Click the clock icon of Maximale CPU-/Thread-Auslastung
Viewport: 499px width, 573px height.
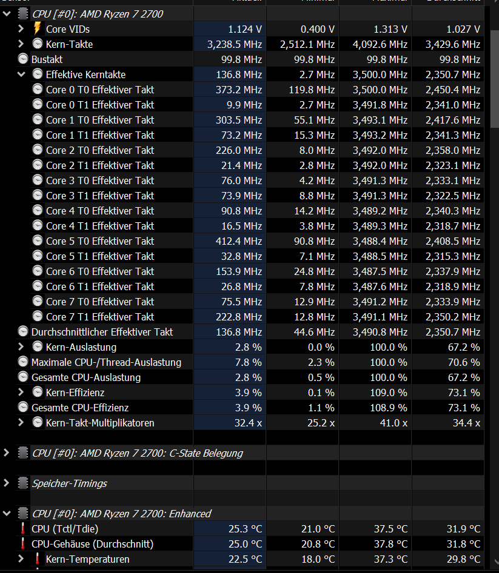pyautogui.click(x=22, y=362)
